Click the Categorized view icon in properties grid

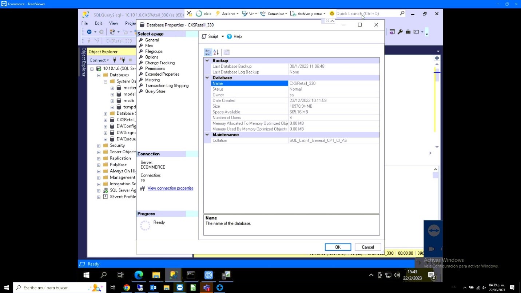pyautogui.click(x=208, y=52)
